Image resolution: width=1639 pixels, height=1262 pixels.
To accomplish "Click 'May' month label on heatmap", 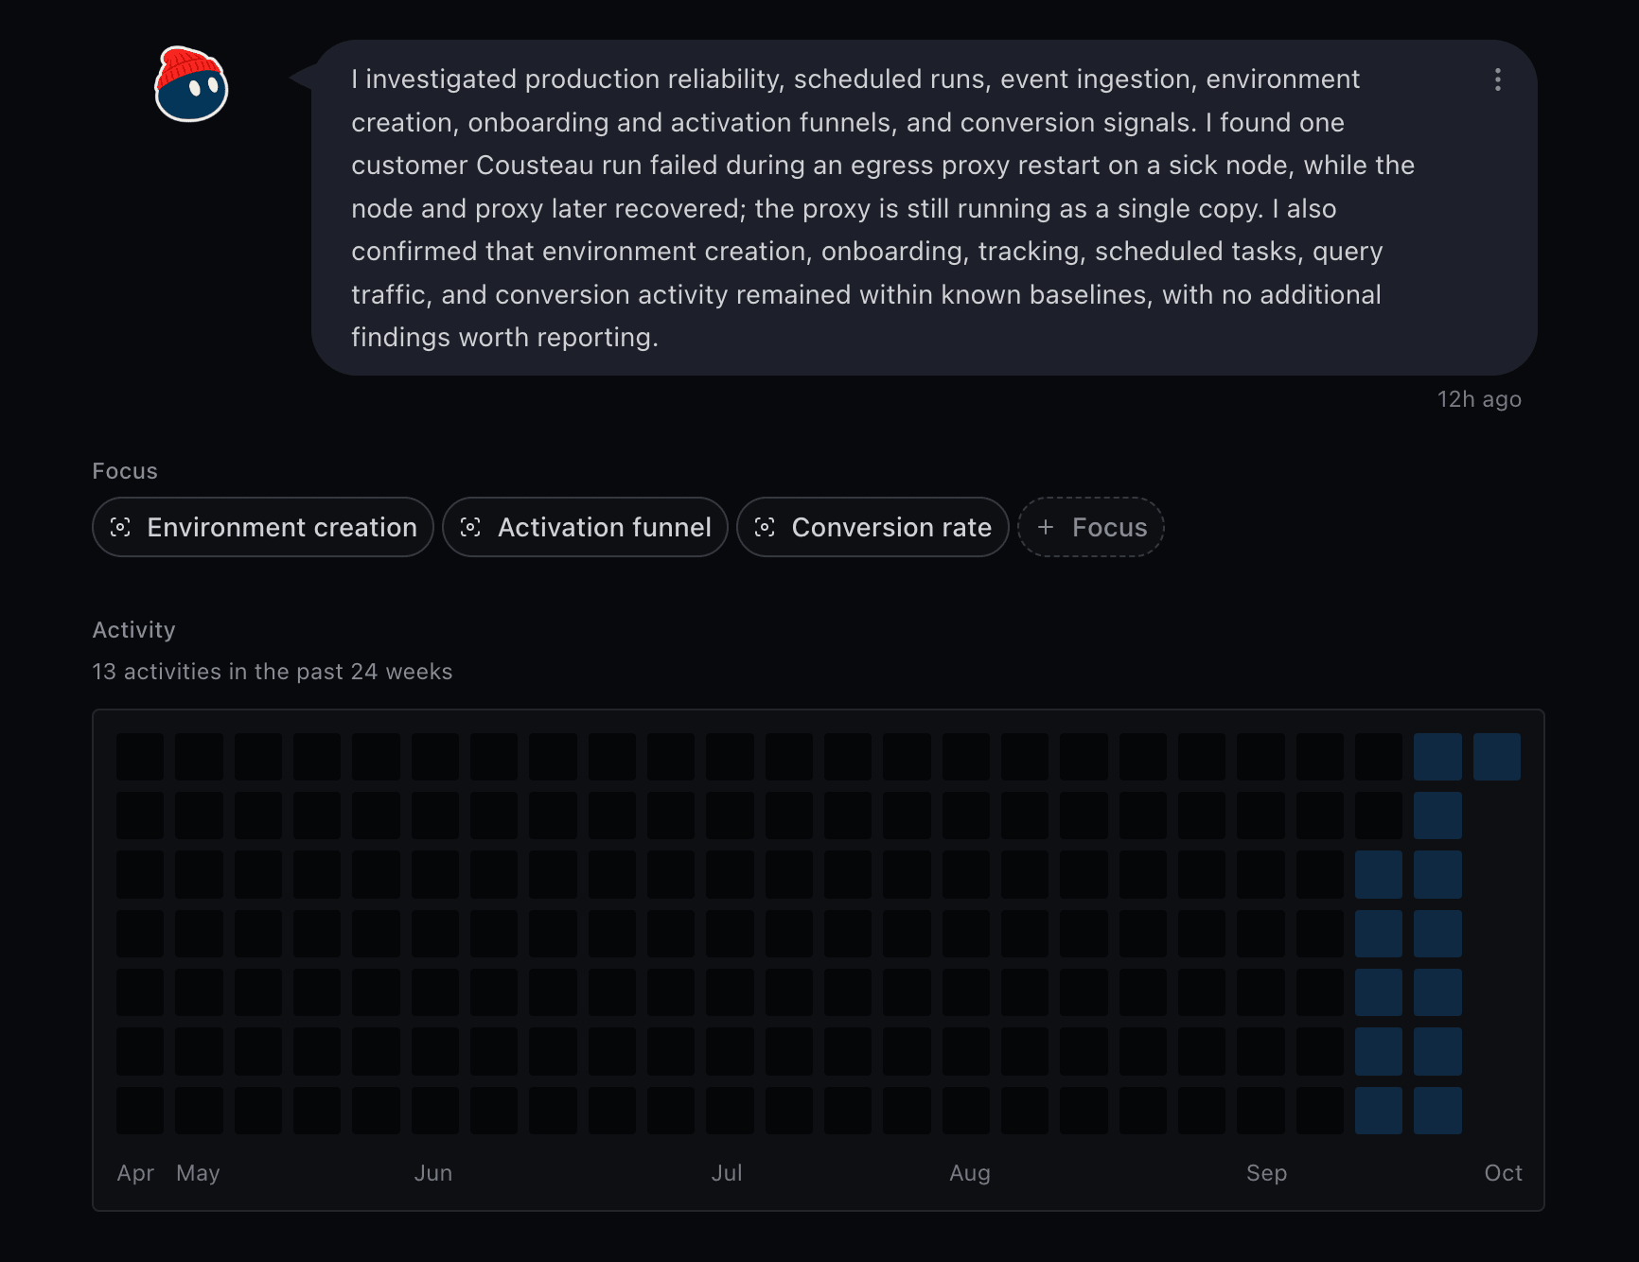I will pyautogui.click(x=198, y=1173).
